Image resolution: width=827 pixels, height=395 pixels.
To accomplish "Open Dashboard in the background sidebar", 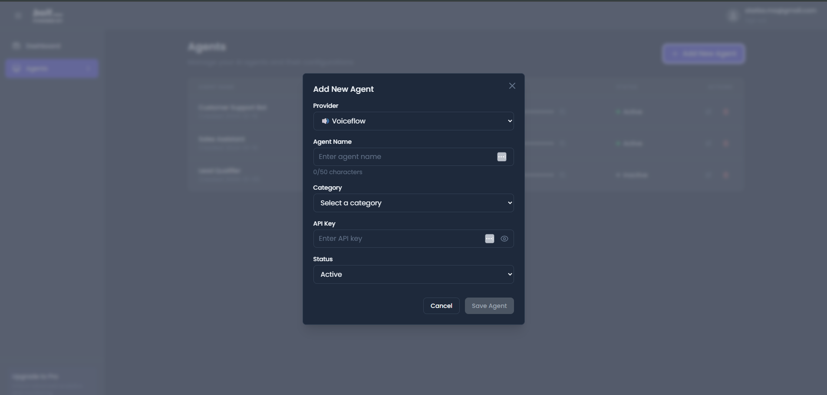I will (52, 46).
